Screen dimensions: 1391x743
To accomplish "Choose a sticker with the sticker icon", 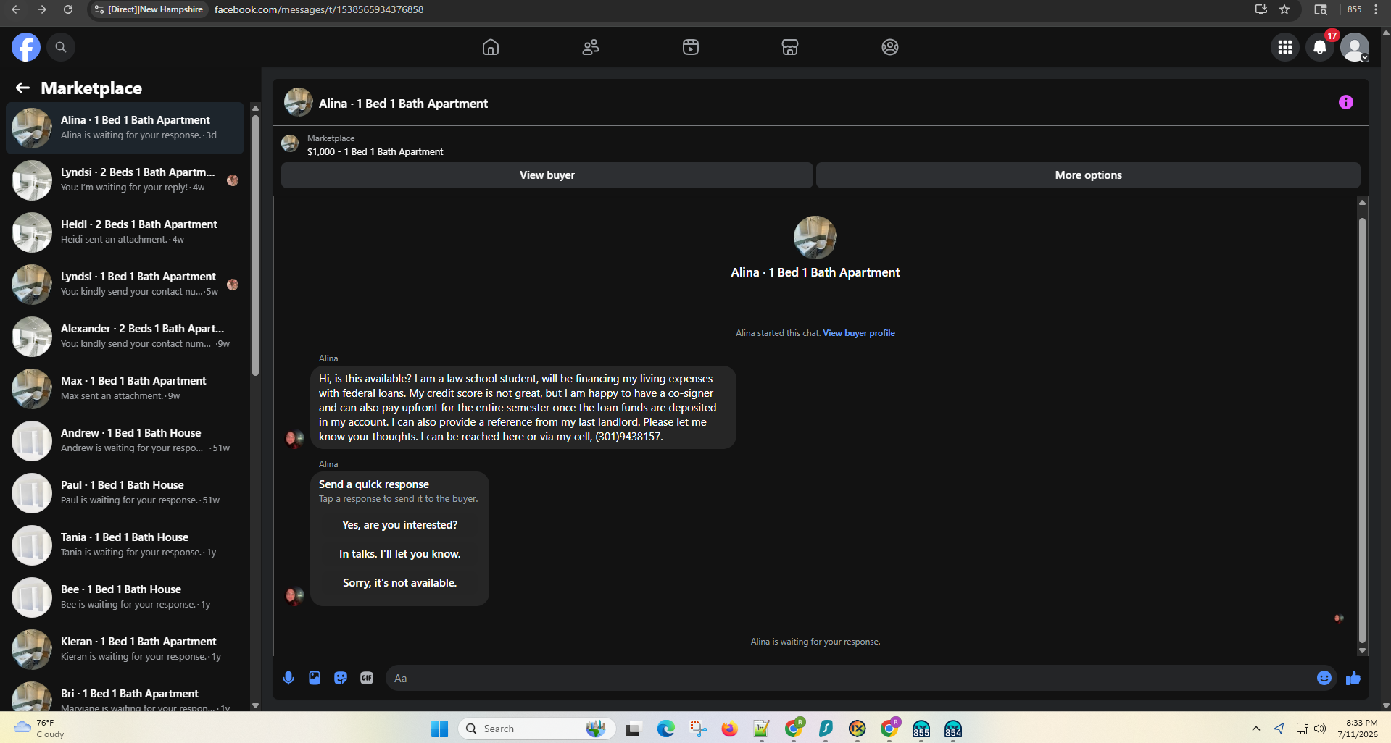I will 341,678.
